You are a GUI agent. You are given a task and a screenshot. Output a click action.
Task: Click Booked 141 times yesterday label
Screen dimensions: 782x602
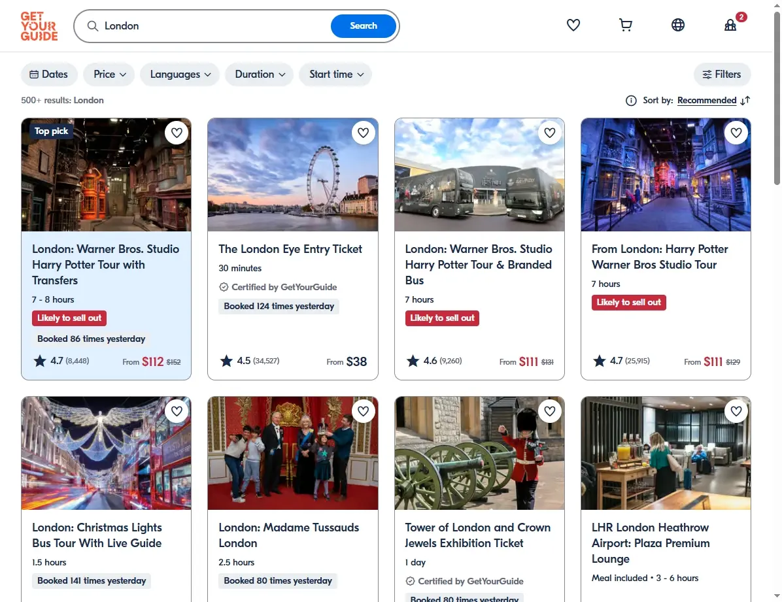pyautogui.click(x=92, y=580)
